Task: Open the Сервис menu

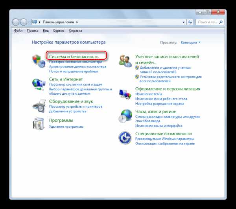Action: [59, 31]
